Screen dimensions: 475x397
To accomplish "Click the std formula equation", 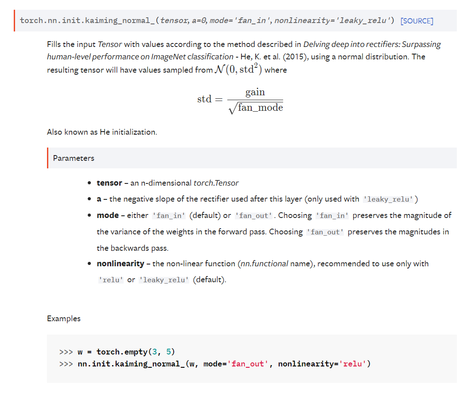I will [240, 100].
